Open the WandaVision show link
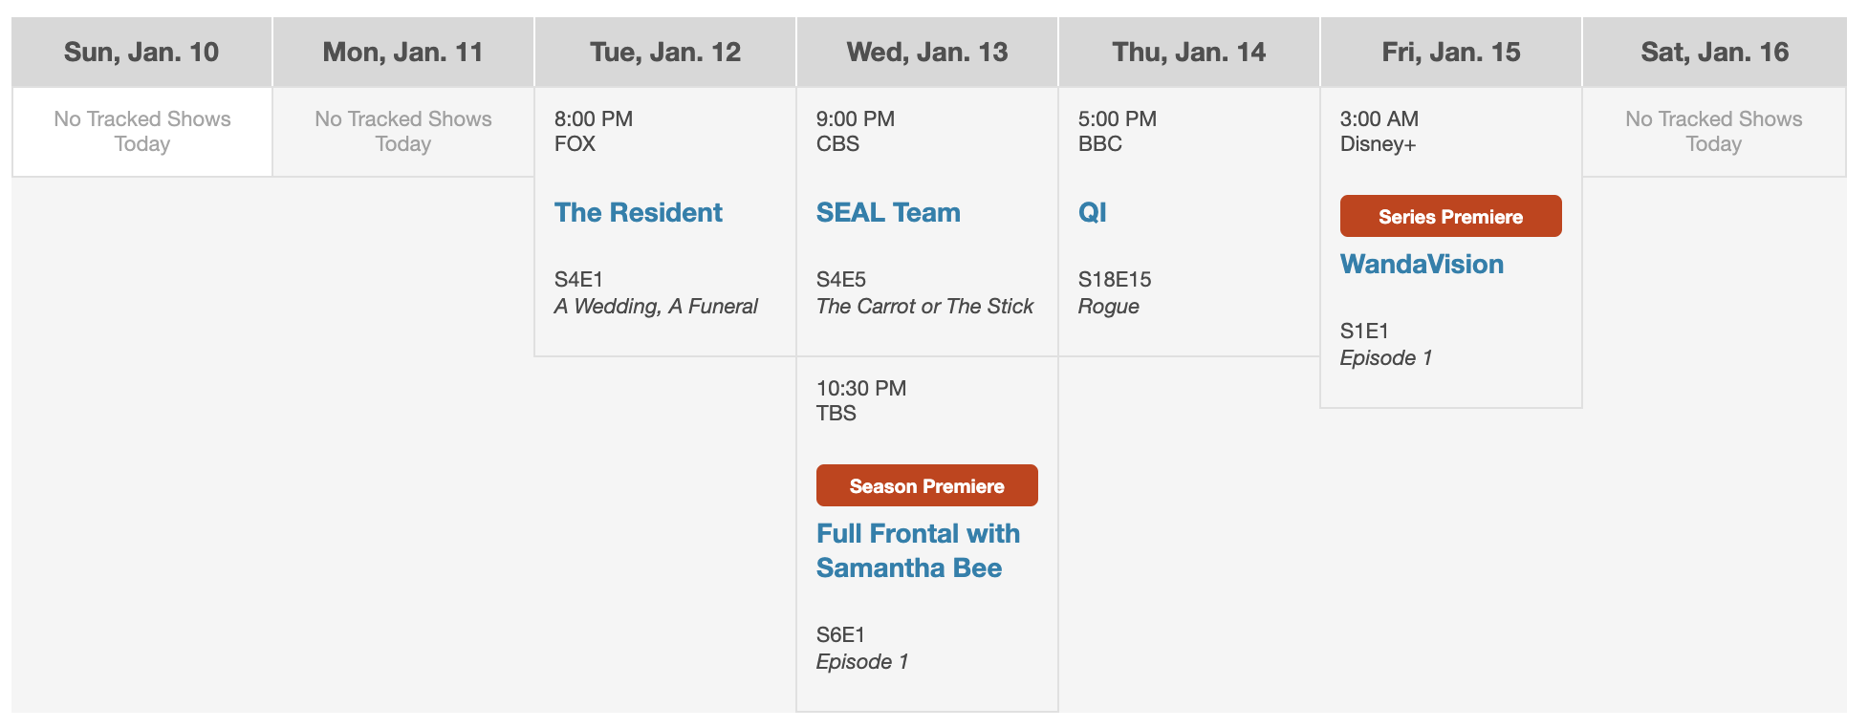Viewport: 1868px width, 728px height. click(x=1422, y=264)
